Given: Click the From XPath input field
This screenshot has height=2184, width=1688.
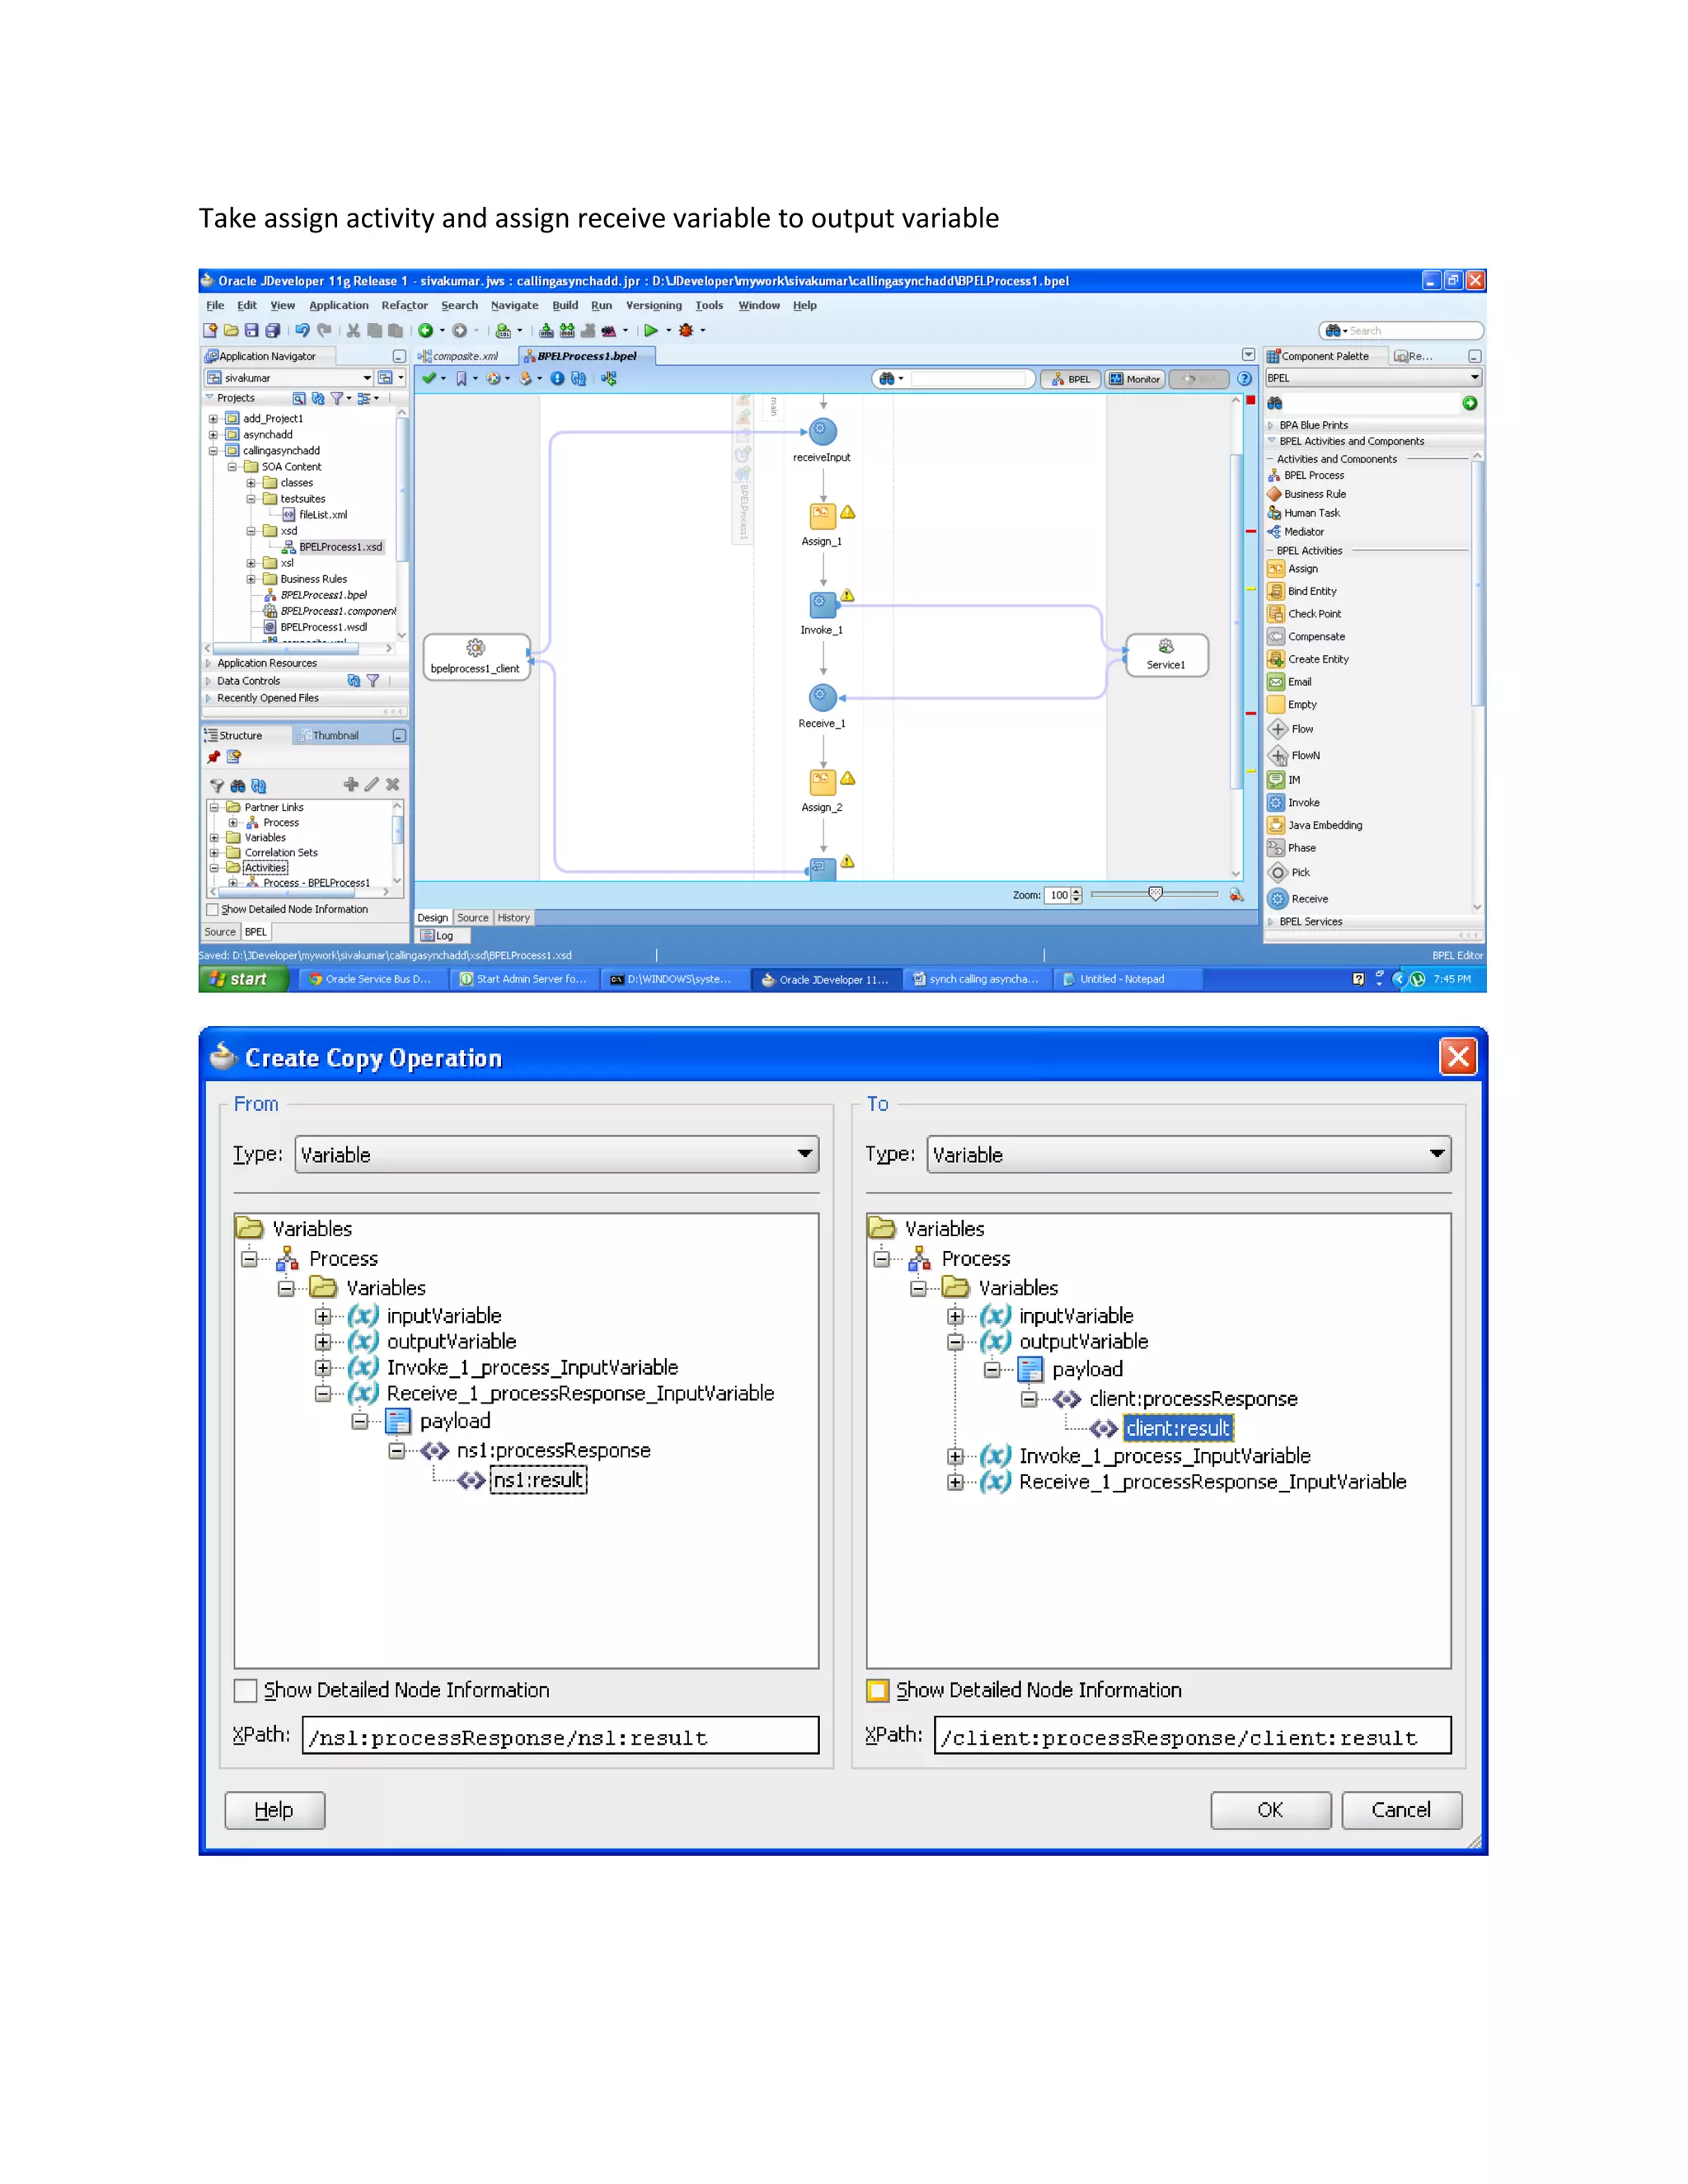Looking at the screenshot, I should (560, 1736).
